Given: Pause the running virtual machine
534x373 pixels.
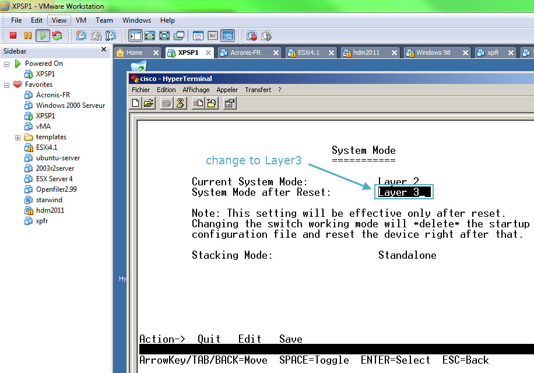Looking at the screenshot, I should click(27, 36).
